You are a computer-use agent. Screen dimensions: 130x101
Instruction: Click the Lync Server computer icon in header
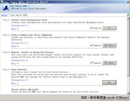pos(6,9)
